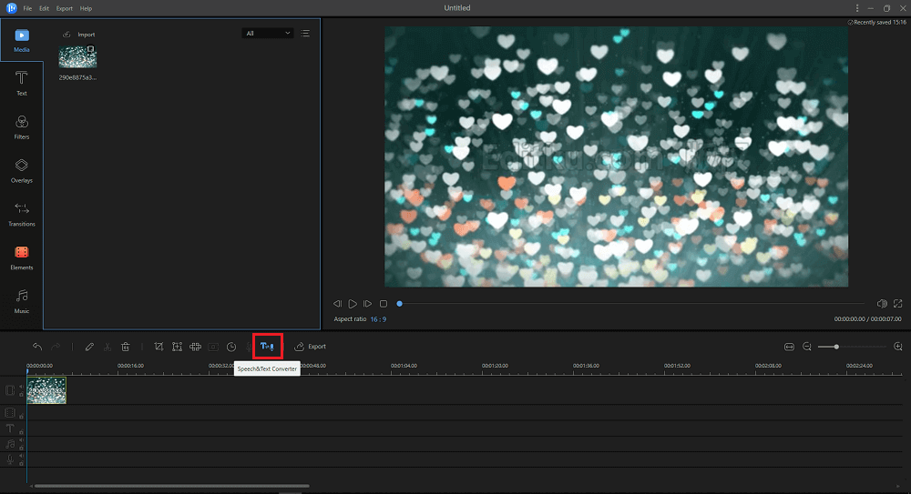
Task: Open the Music panel from sidebar
Action: [x=22, y=301]
